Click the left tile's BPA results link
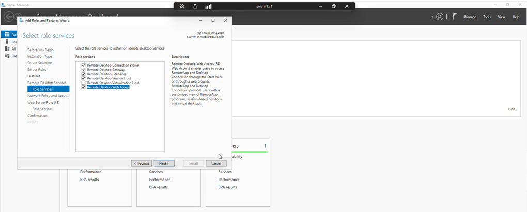The height and width of the screenshot is (212, 527). coord(89,180)
